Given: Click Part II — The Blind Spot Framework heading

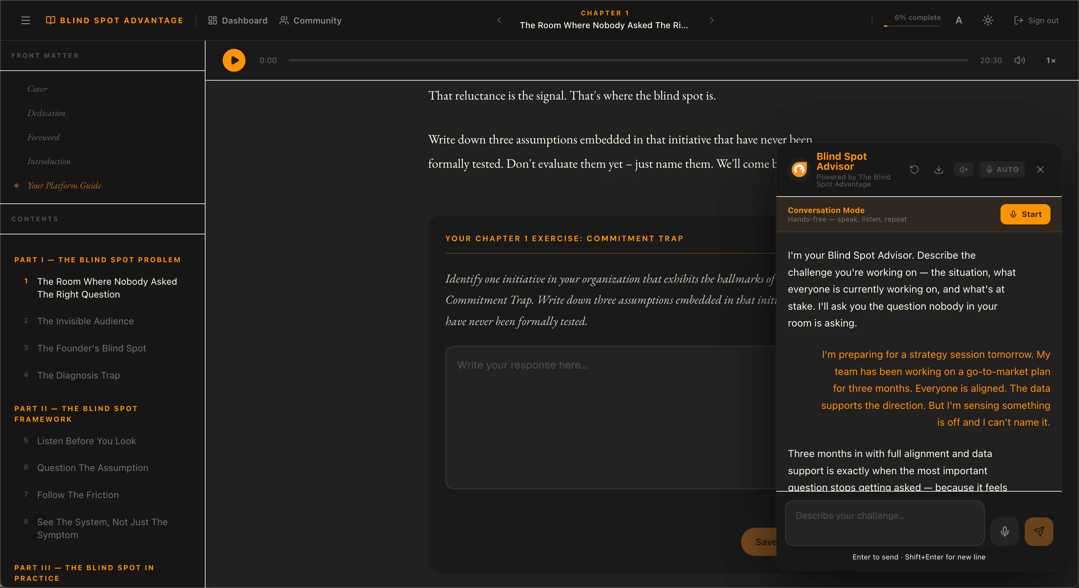Looking at the screenshot, I should point(76,414).
